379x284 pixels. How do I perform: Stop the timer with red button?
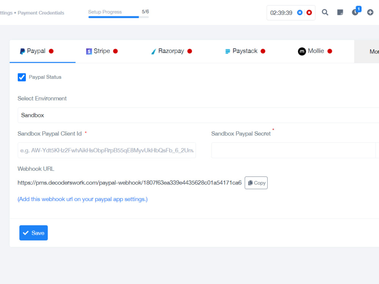(309, 12)
